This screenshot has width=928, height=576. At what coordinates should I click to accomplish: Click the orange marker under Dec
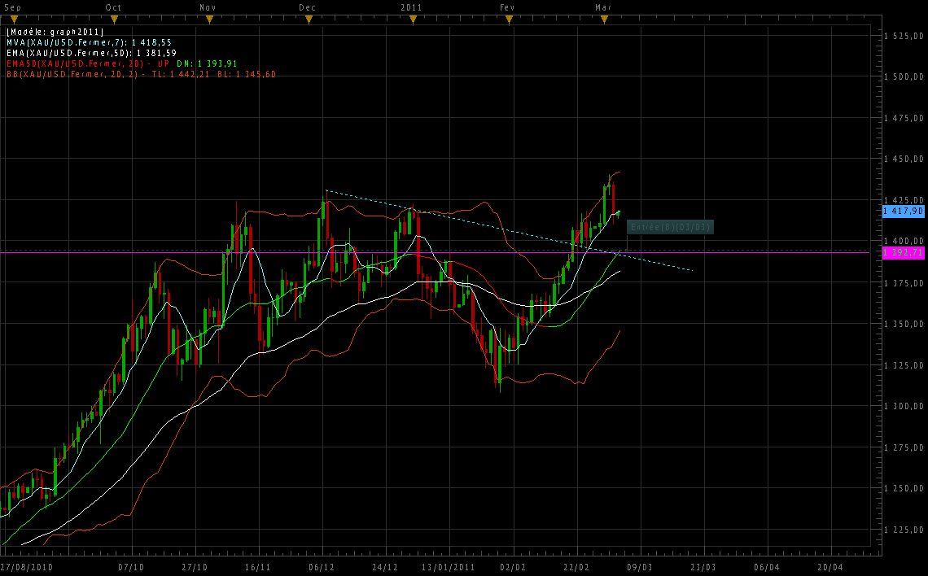[309, 20]
